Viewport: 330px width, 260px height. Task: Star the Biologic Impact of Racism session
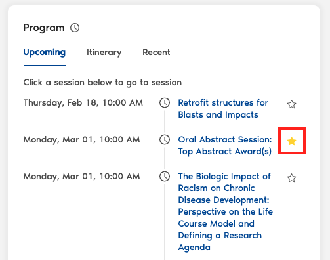pyautogui.click(x=291, y=178)
